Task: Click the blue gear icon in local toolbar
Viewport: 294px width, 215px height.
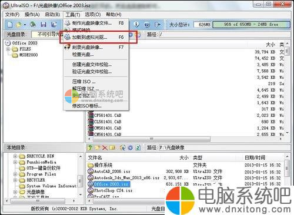Action: point(131,148)
